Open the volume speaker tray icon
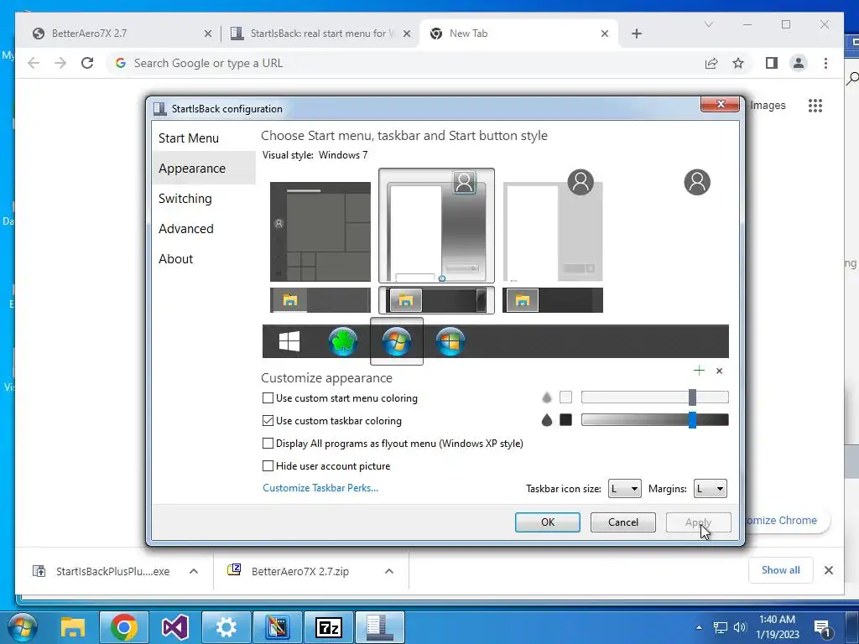This screenshot has height=644, width=859. [740, 627]
